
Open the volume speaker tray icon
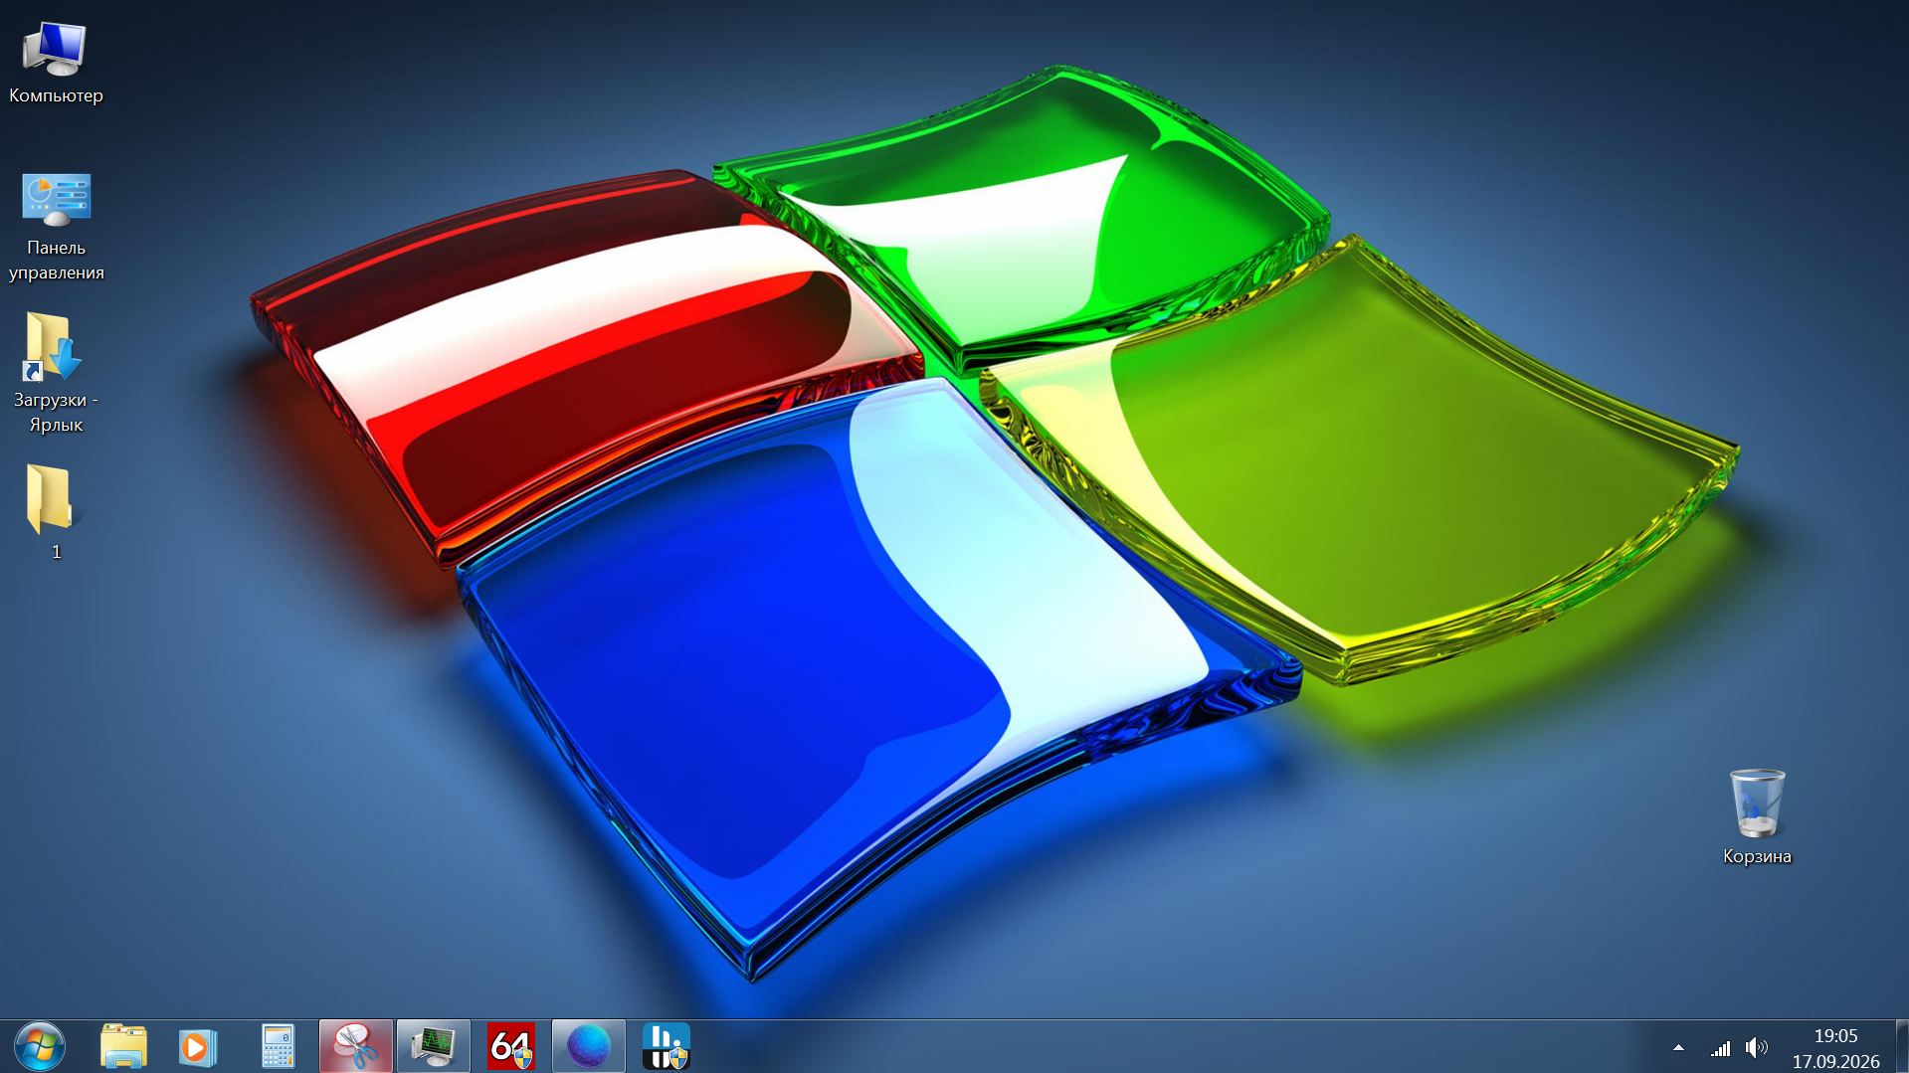pyautogui.click(x=1757, y=1047)
